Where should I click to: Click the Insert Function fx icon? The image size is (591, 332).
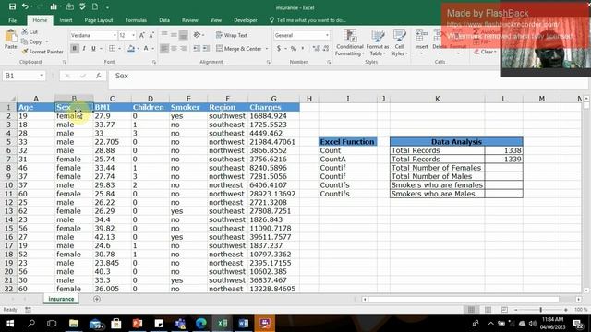pos(99,76)
